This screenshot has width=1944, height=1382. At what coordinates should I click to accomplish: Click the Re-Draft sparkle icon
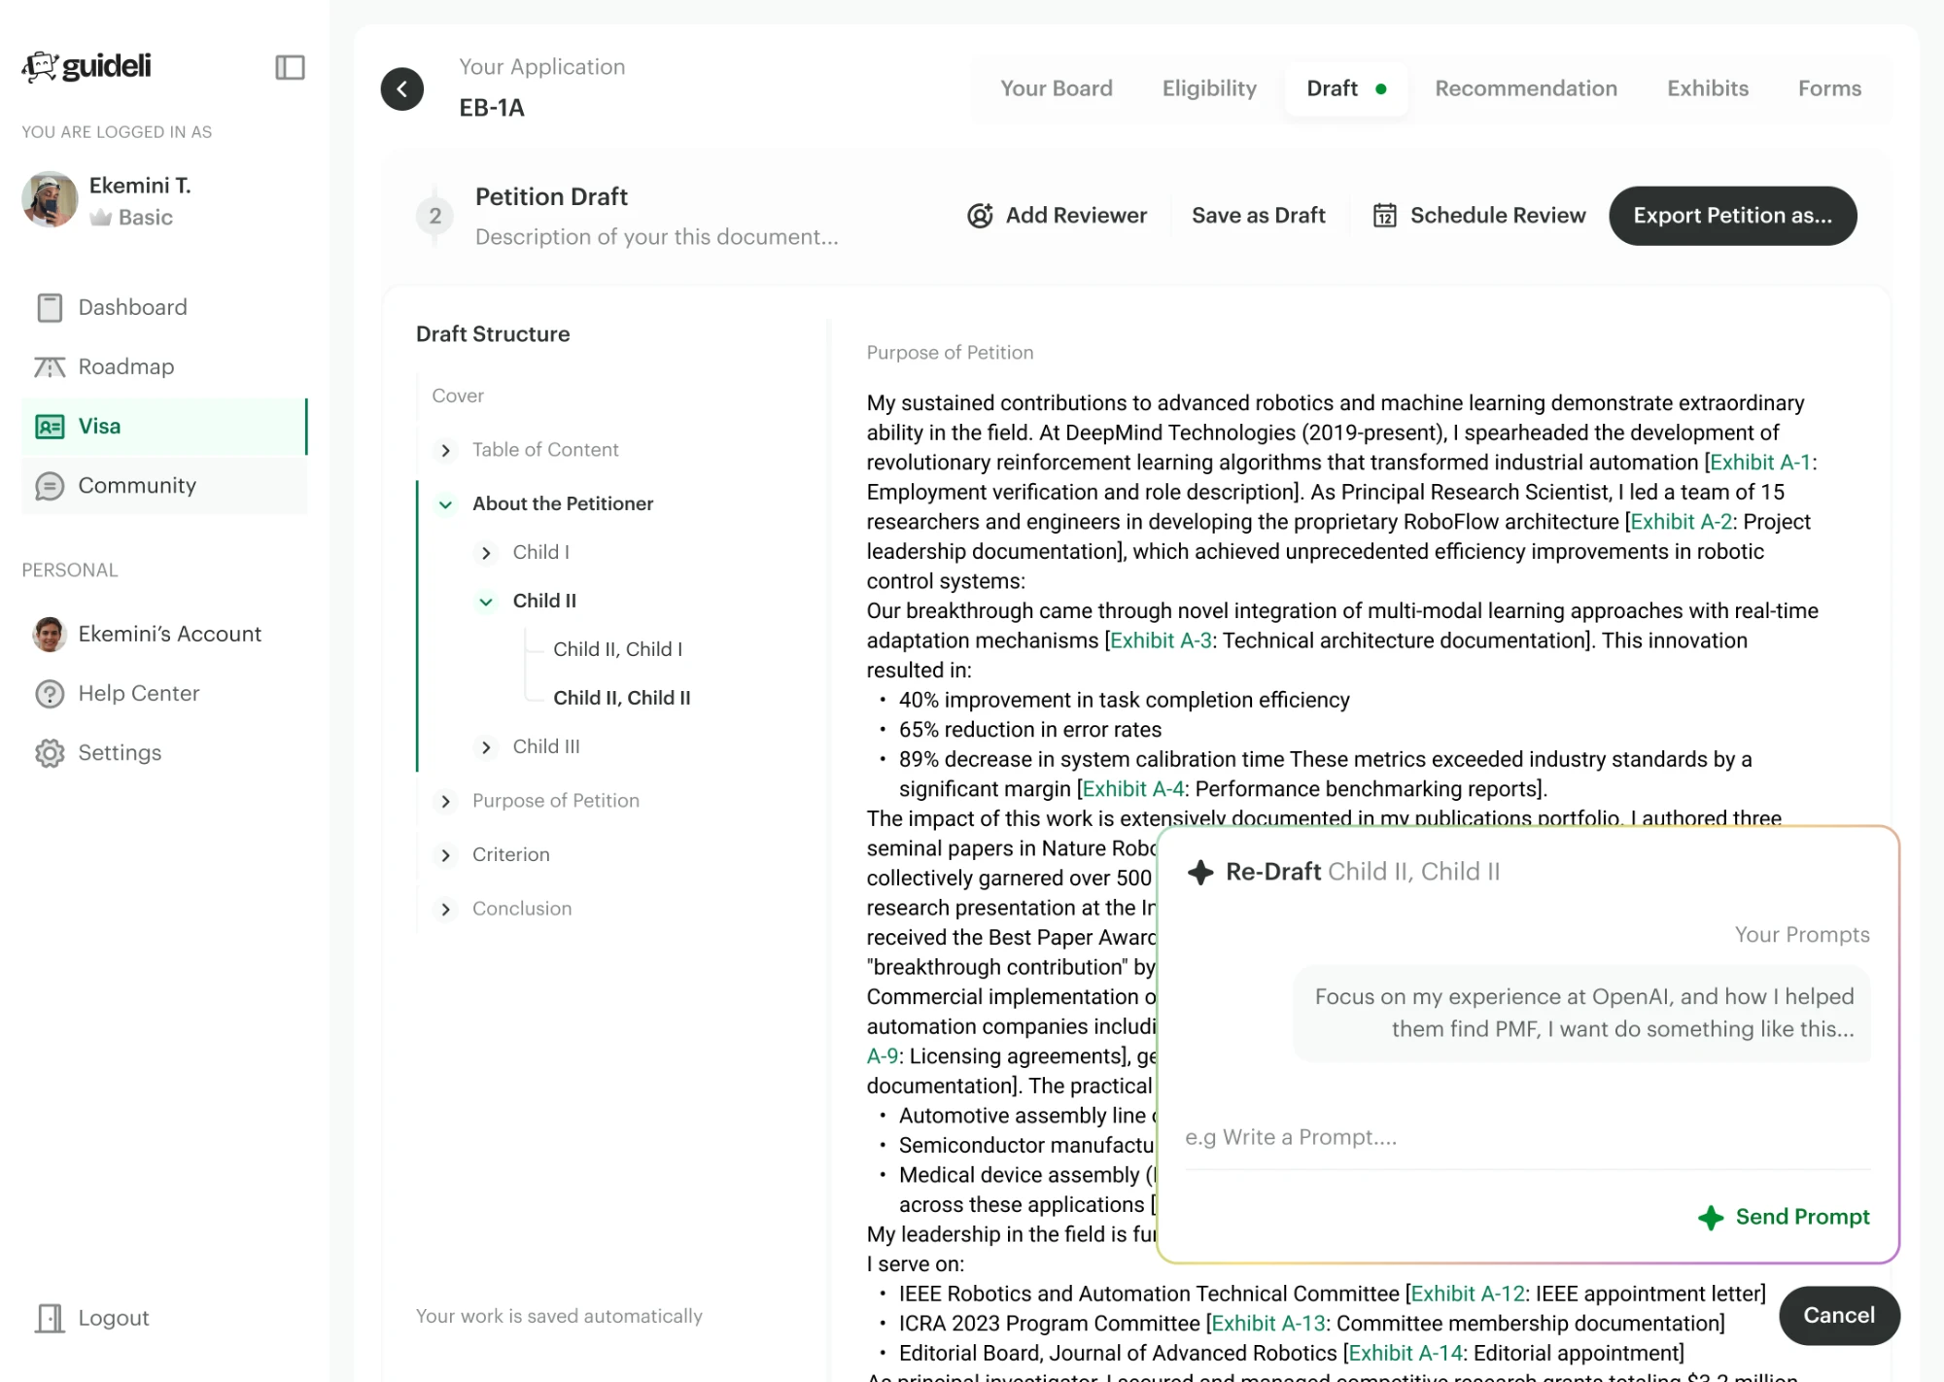click(1200, 872)
